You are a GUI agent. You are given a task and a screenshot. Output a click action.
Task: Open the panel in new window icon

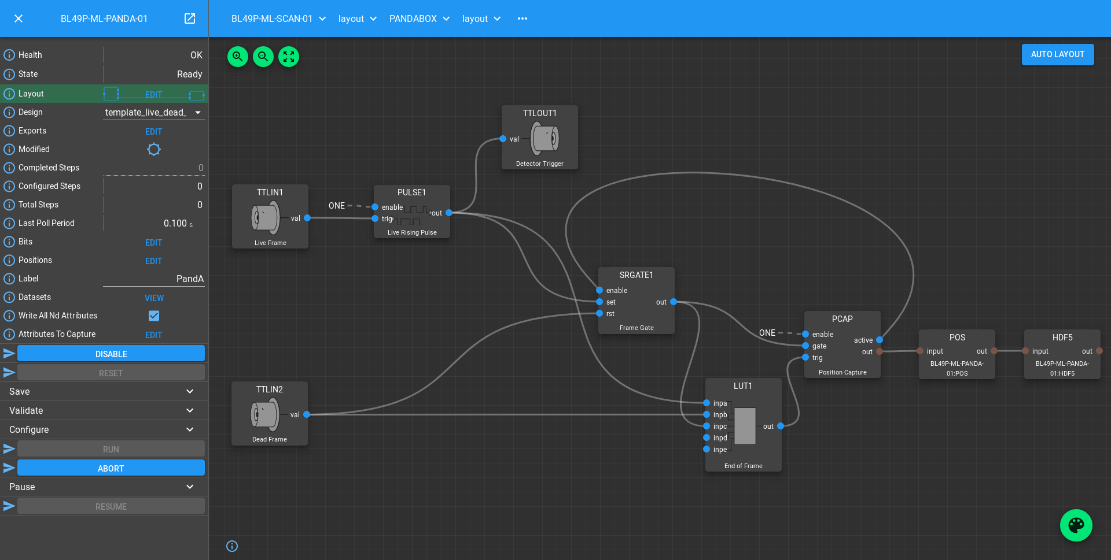point(190,18)
